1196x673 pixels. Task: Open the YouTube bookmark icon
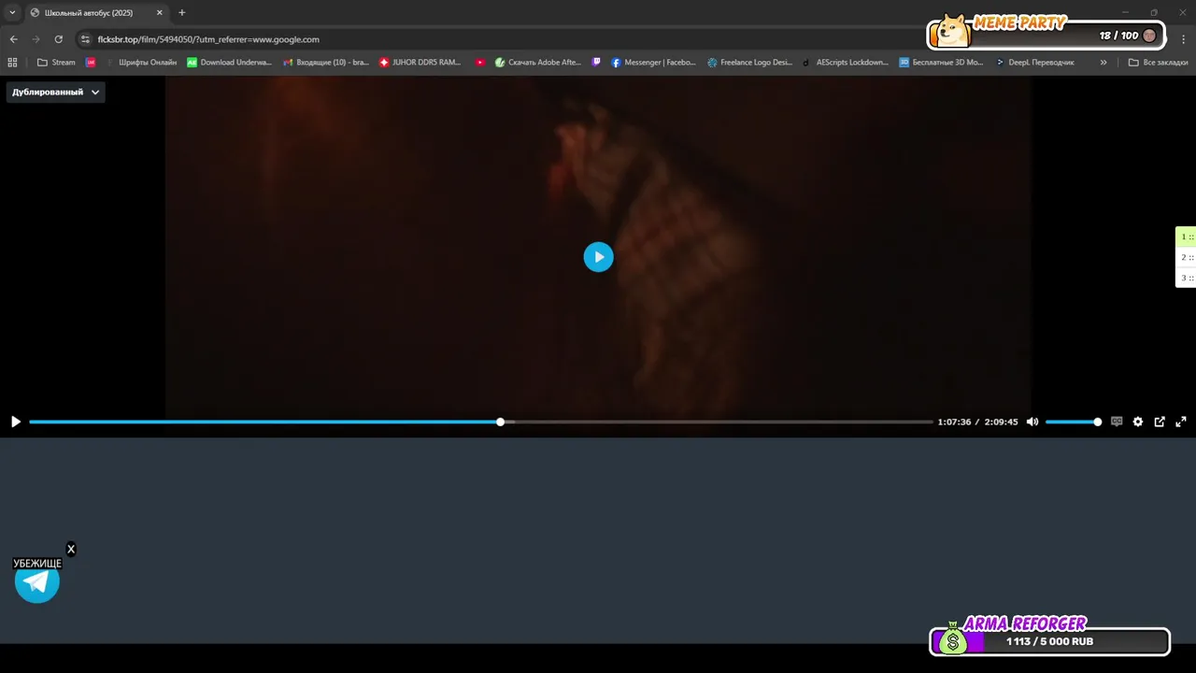(x=480, y=63)
